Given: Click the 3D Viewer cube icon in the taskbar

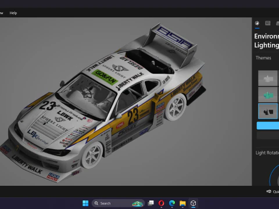Looking at the screenshot, I should pos(193,203).
